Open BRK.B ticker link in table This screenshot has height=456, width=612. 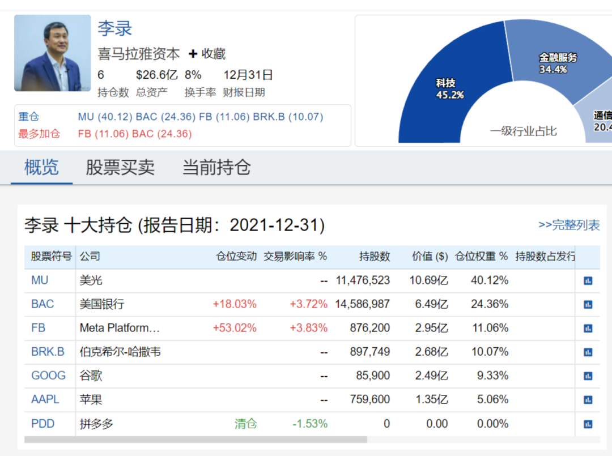point(48,351)
